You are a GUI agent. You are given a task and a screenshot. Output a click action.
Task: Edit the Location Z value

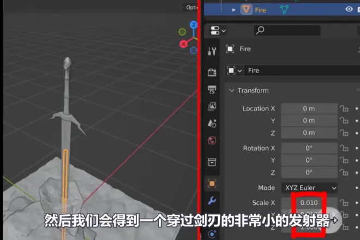tap(309, 133)
